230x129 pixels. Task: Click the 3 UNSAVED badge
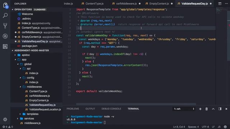(40, 10)
